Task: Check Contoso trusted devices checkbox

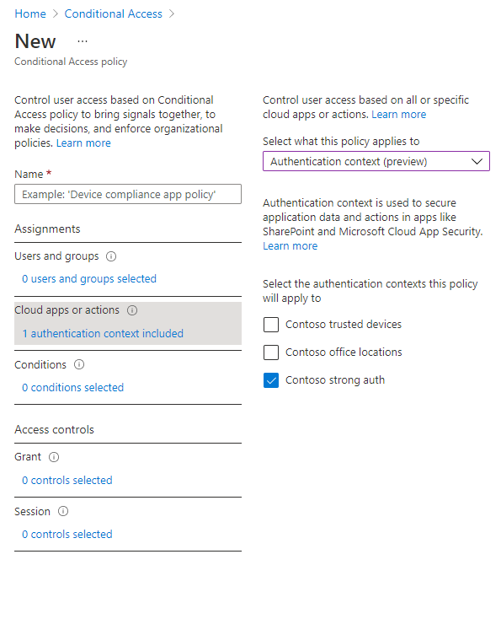Action: pos(271,325)
